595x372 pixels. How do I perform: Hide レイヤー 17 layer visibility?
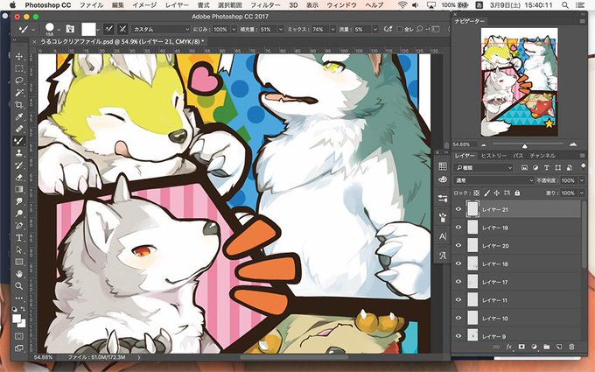point(458,282)
